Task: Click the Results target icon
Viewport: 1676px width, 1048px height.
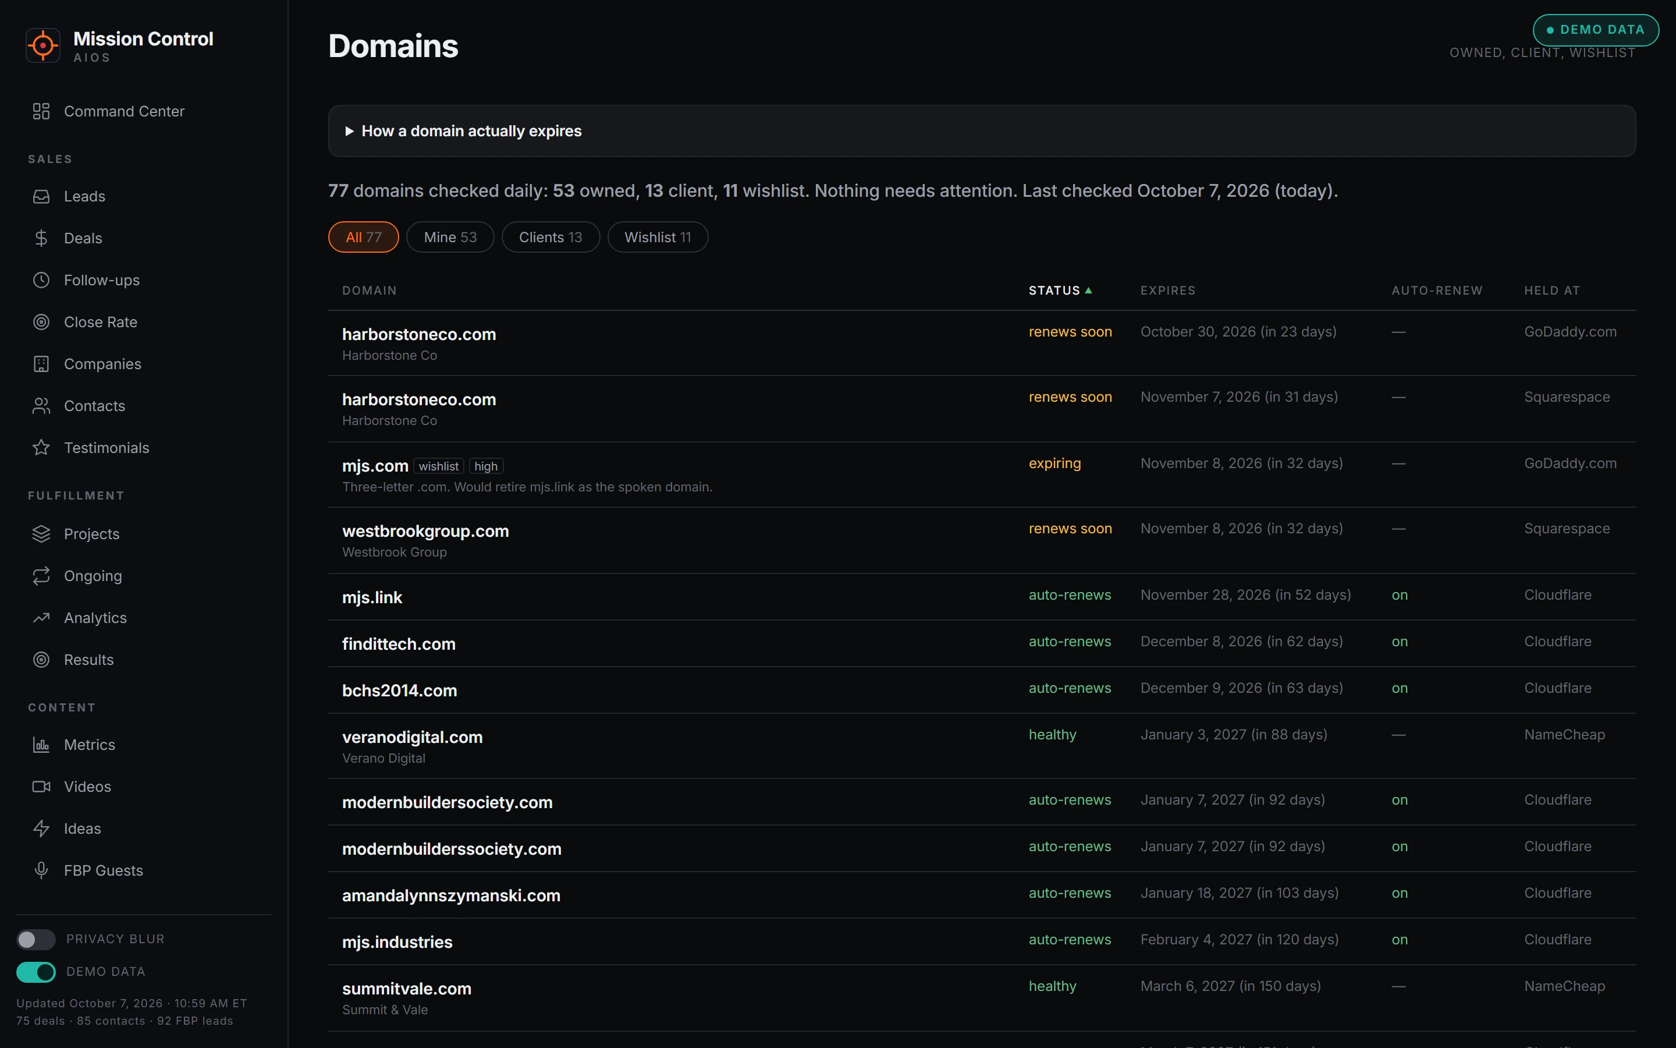Action: click(41, 660)
